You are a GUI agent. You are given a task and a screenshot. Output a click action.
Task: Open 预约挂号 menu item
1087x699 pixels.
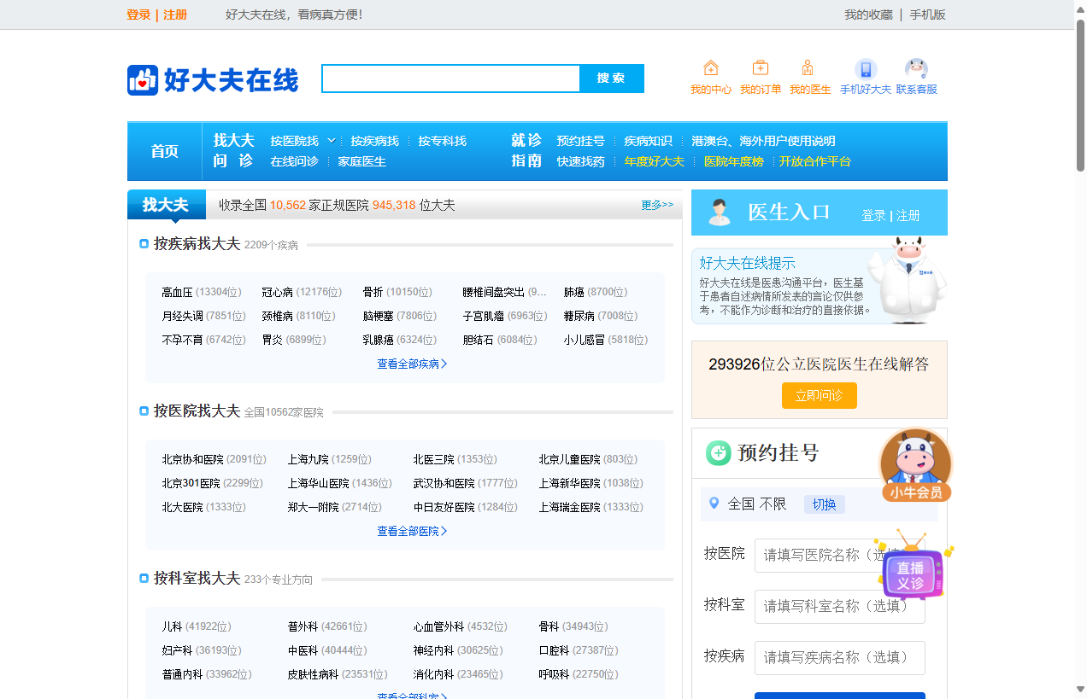(580, 141)
